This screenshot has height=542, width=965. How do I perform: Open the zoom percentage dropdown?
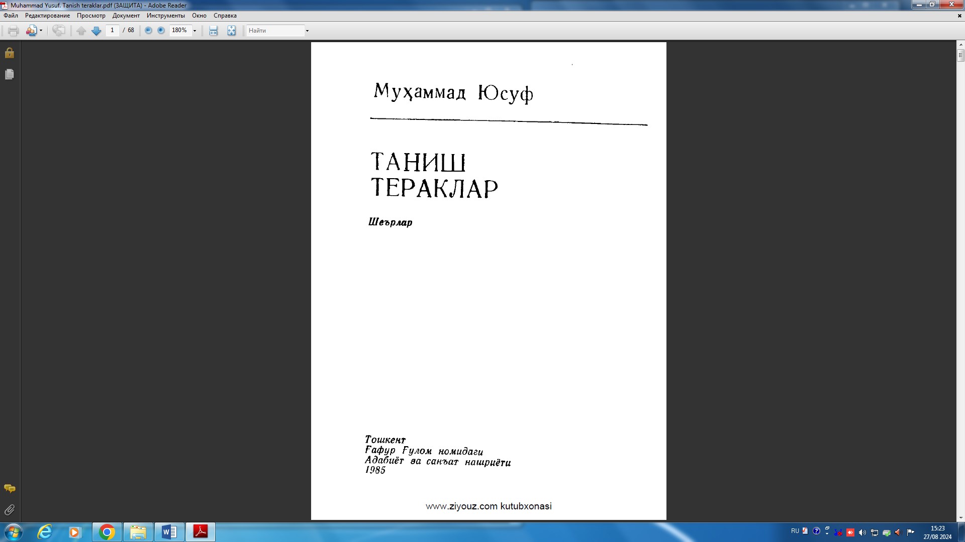pos(195,31)
